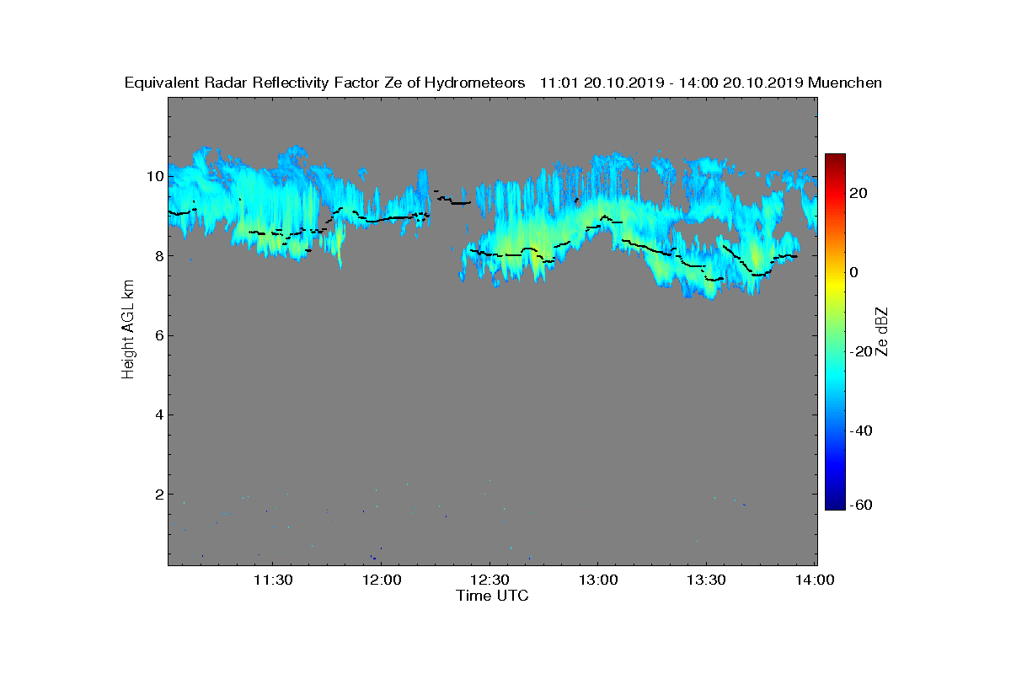This screenshot has height=674, width=1011.
Task: Click the '12:30' time tick label
Action: 489,580
